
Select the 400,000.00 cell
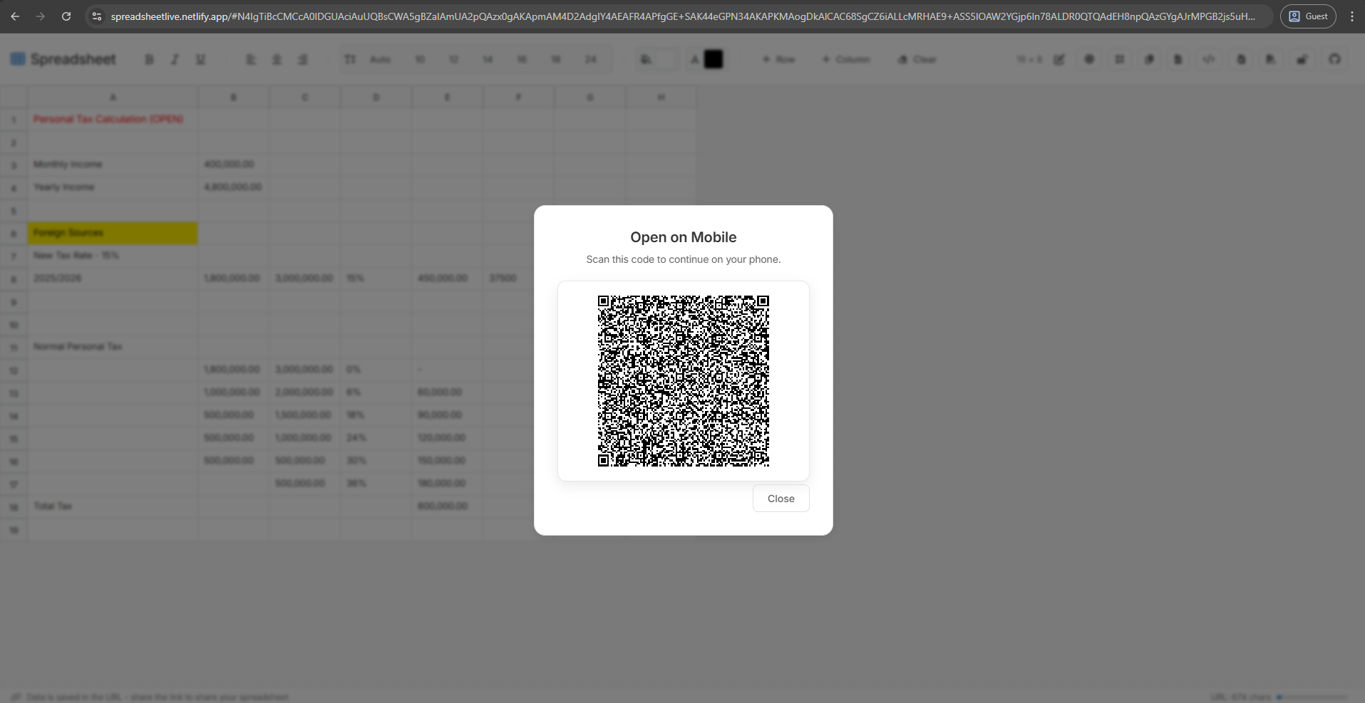click(x=233, y=165)
